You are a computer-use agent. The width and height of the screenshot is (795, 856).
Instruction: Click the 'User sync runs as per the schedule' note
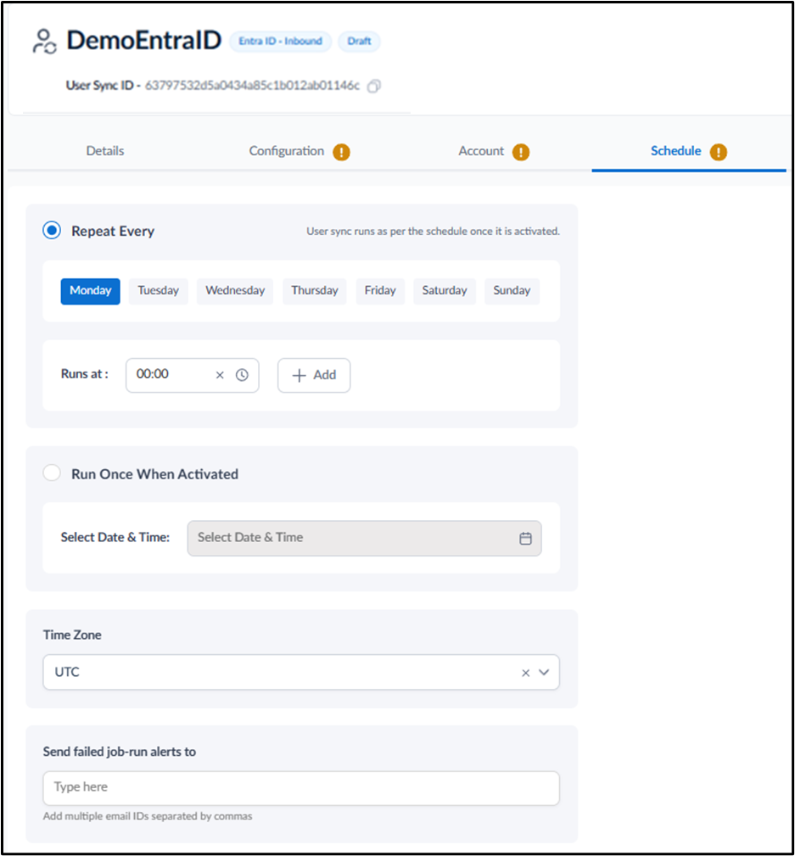pos(433,232)
